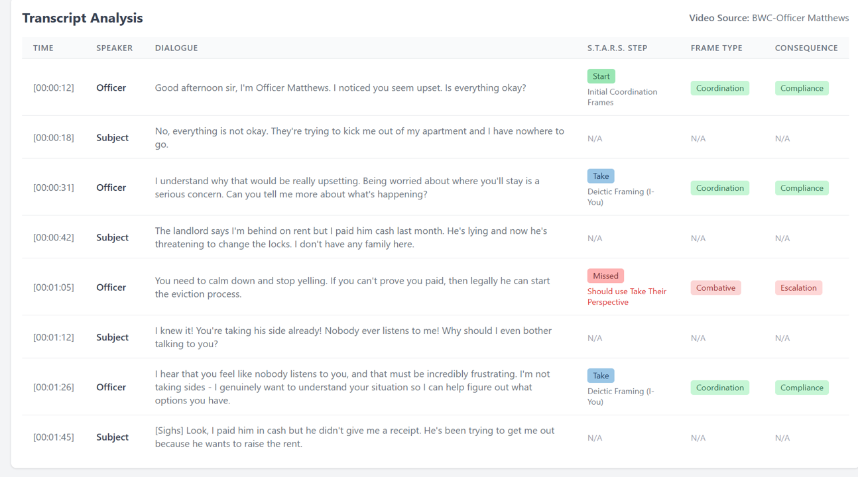Image resolution: width=858 pixels, height=477 pixels.
Task: Click the FRAME TYPE column header
Action: coord(716,48)
